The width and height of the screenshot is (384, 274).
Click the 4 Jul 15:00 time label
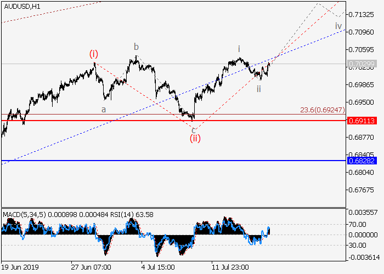click(x=157, y=268)
